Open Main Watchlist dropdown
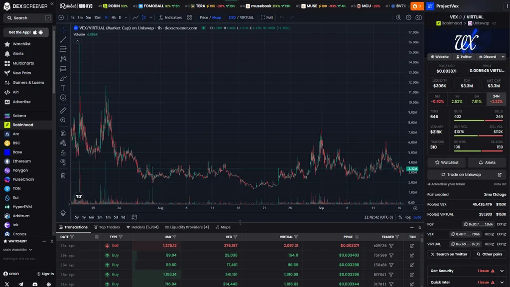Image resolution: width=510 pixels, height=287 pixels. [x=17, y=250]
